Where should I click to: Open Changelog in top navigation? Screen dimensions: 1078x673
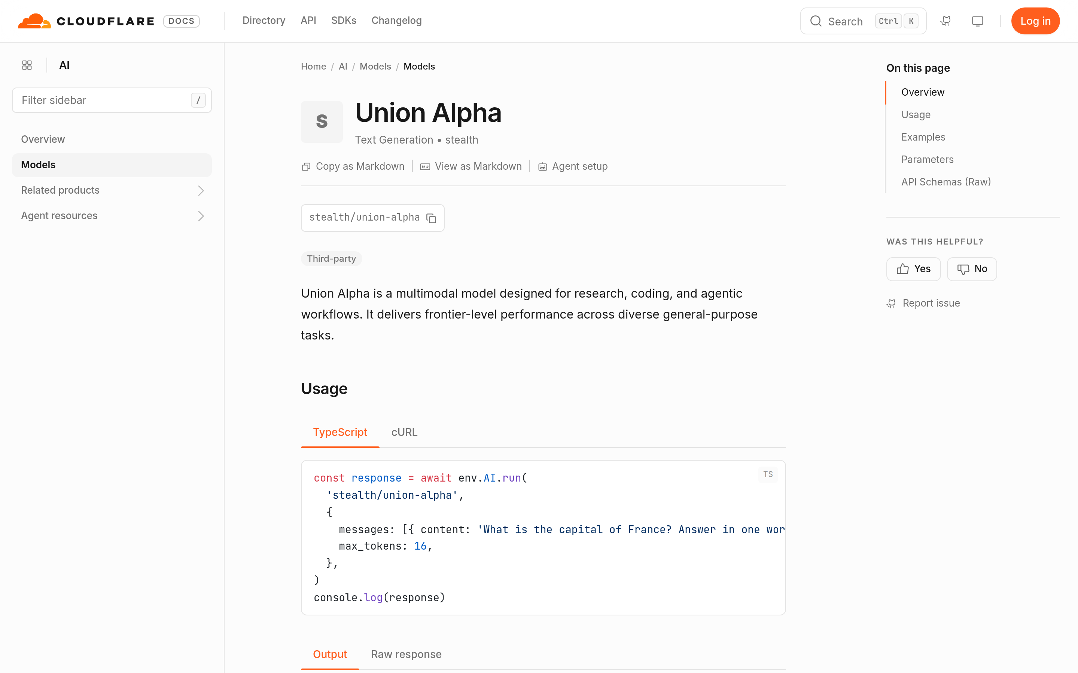tap(396, 21)
